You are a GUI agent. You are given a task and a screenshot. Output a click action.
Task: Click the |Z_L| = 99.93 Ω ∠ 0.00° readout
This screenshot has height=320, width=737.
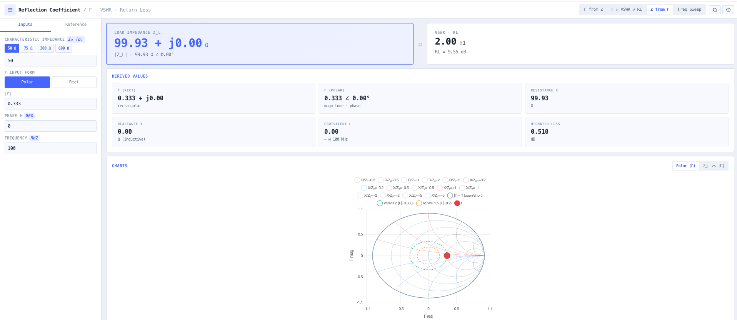click(144, 55)
